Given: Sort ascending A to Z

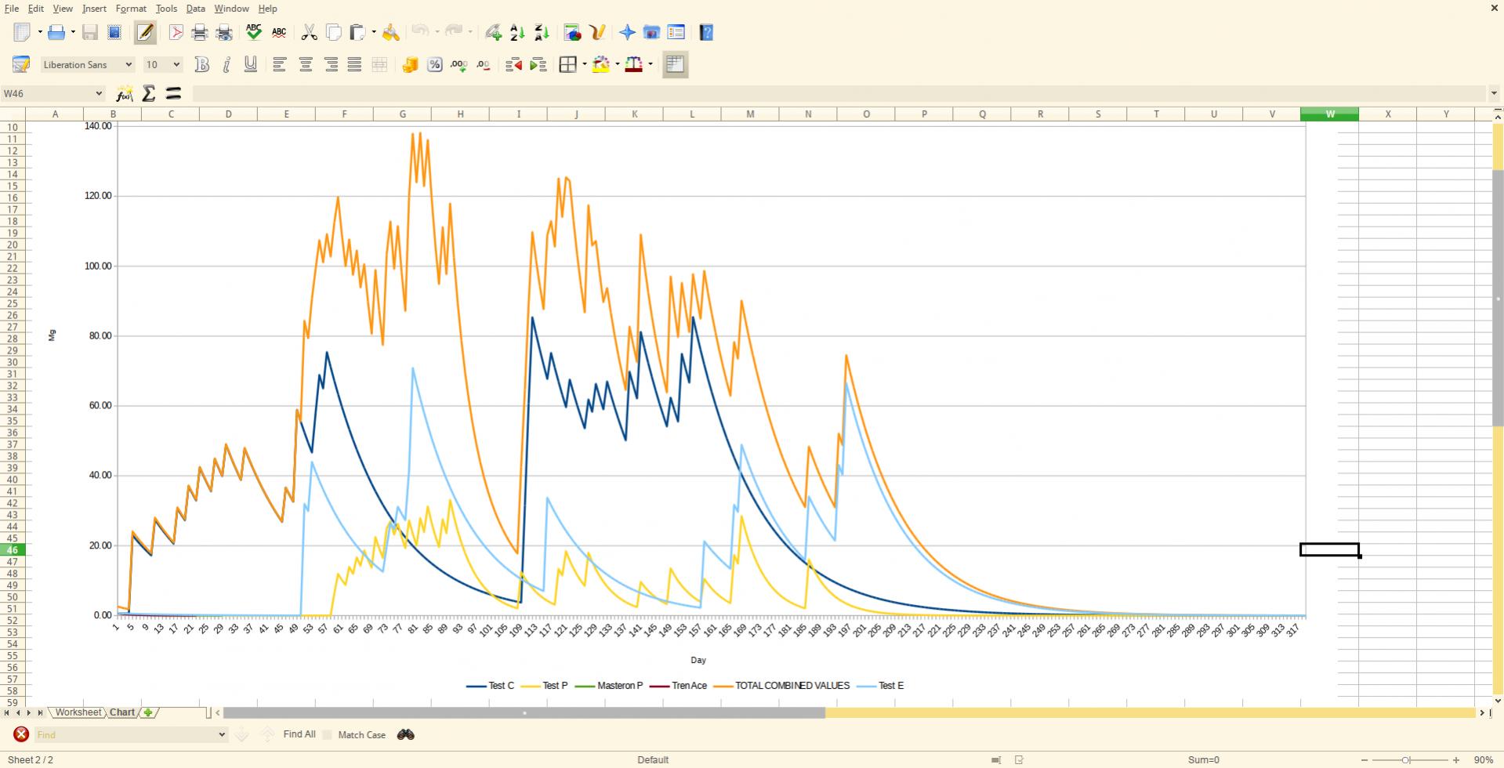Looking at the screenshot, I should tap(517, 32).
